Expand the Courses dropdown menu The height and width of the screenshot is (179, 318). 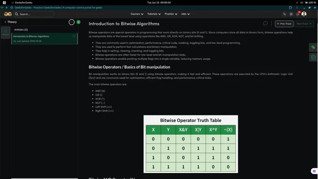[137, 14]
